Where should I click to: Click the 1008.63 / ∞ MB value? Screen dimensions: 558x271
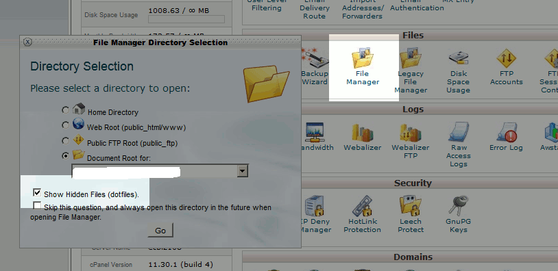pyautogui.click(x=179, y=11)
